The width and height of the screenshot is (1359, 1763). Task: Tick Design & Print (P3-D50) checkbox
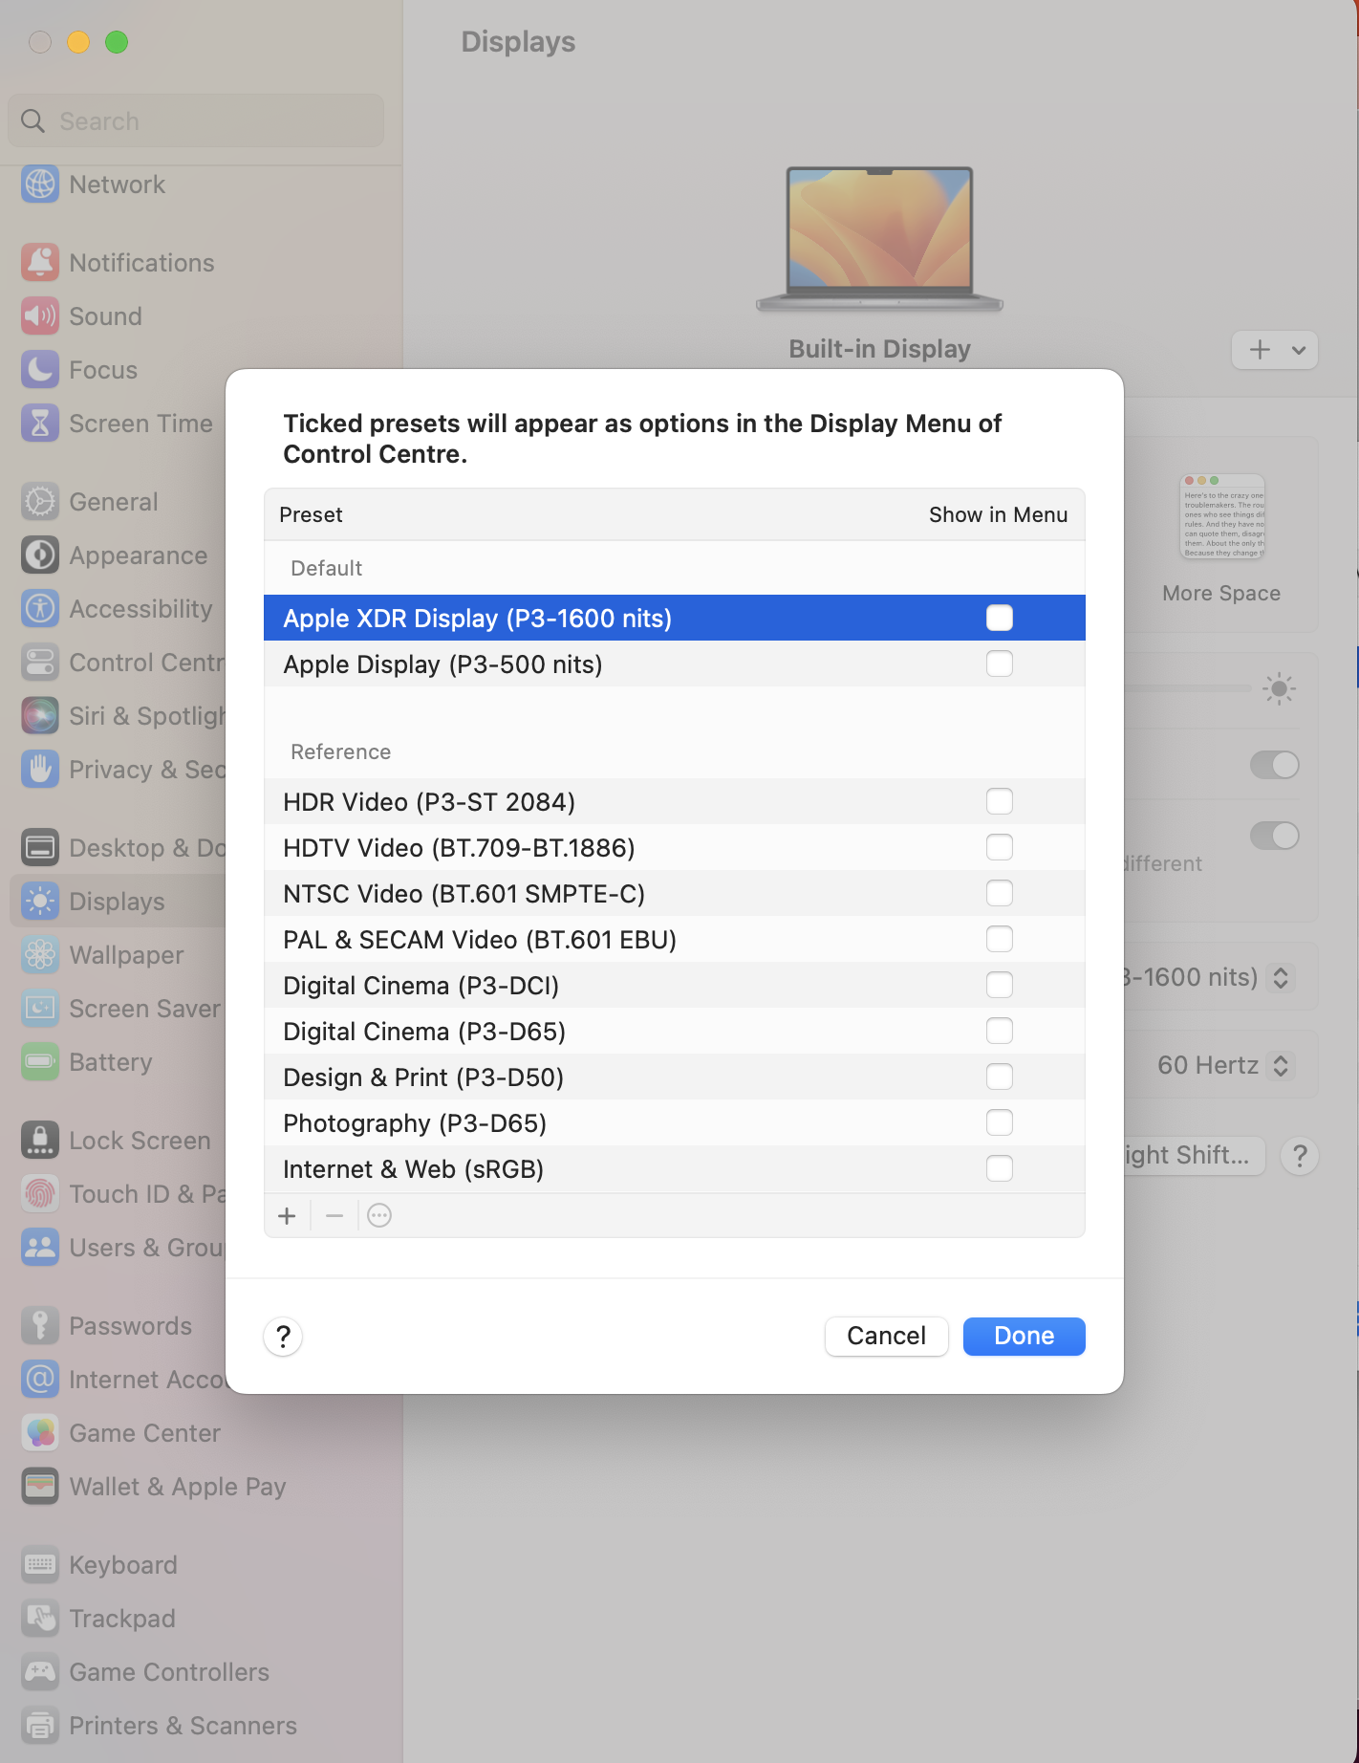(1000, 1077)
